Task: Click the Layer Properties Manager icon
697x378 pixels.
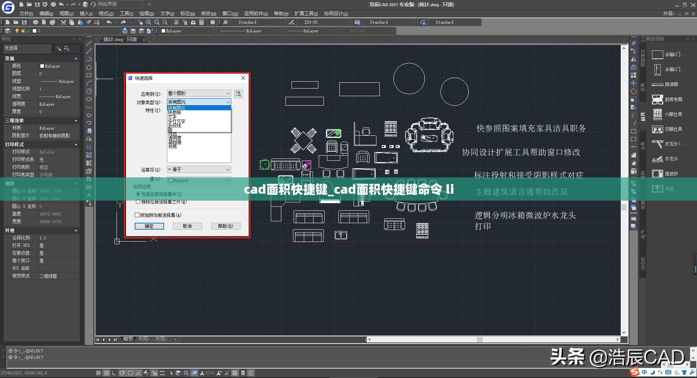Action: [x=8, y=31]
